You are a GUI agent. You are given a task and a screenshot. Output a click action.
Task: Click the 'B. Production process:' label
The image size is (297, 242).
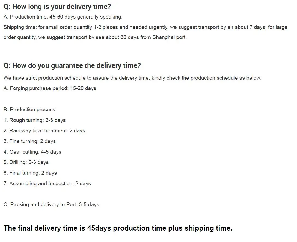pos(30,110)
